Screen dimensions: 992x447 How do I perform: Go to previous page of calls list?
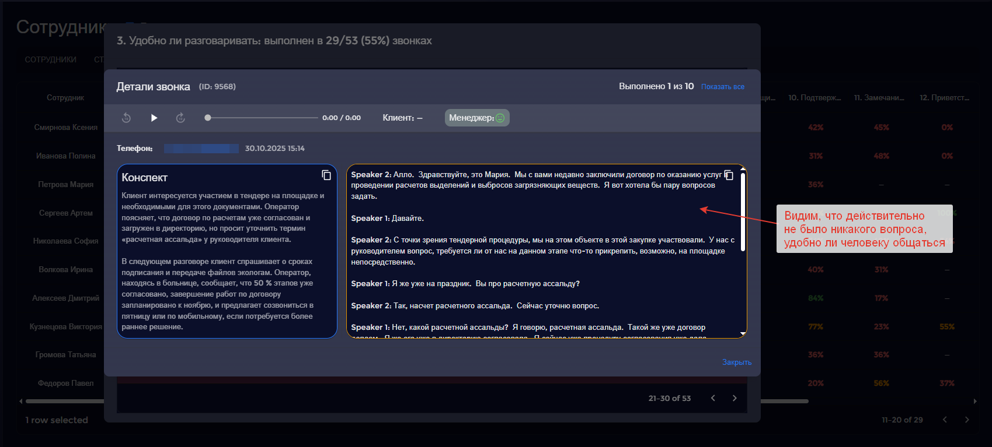713,398
